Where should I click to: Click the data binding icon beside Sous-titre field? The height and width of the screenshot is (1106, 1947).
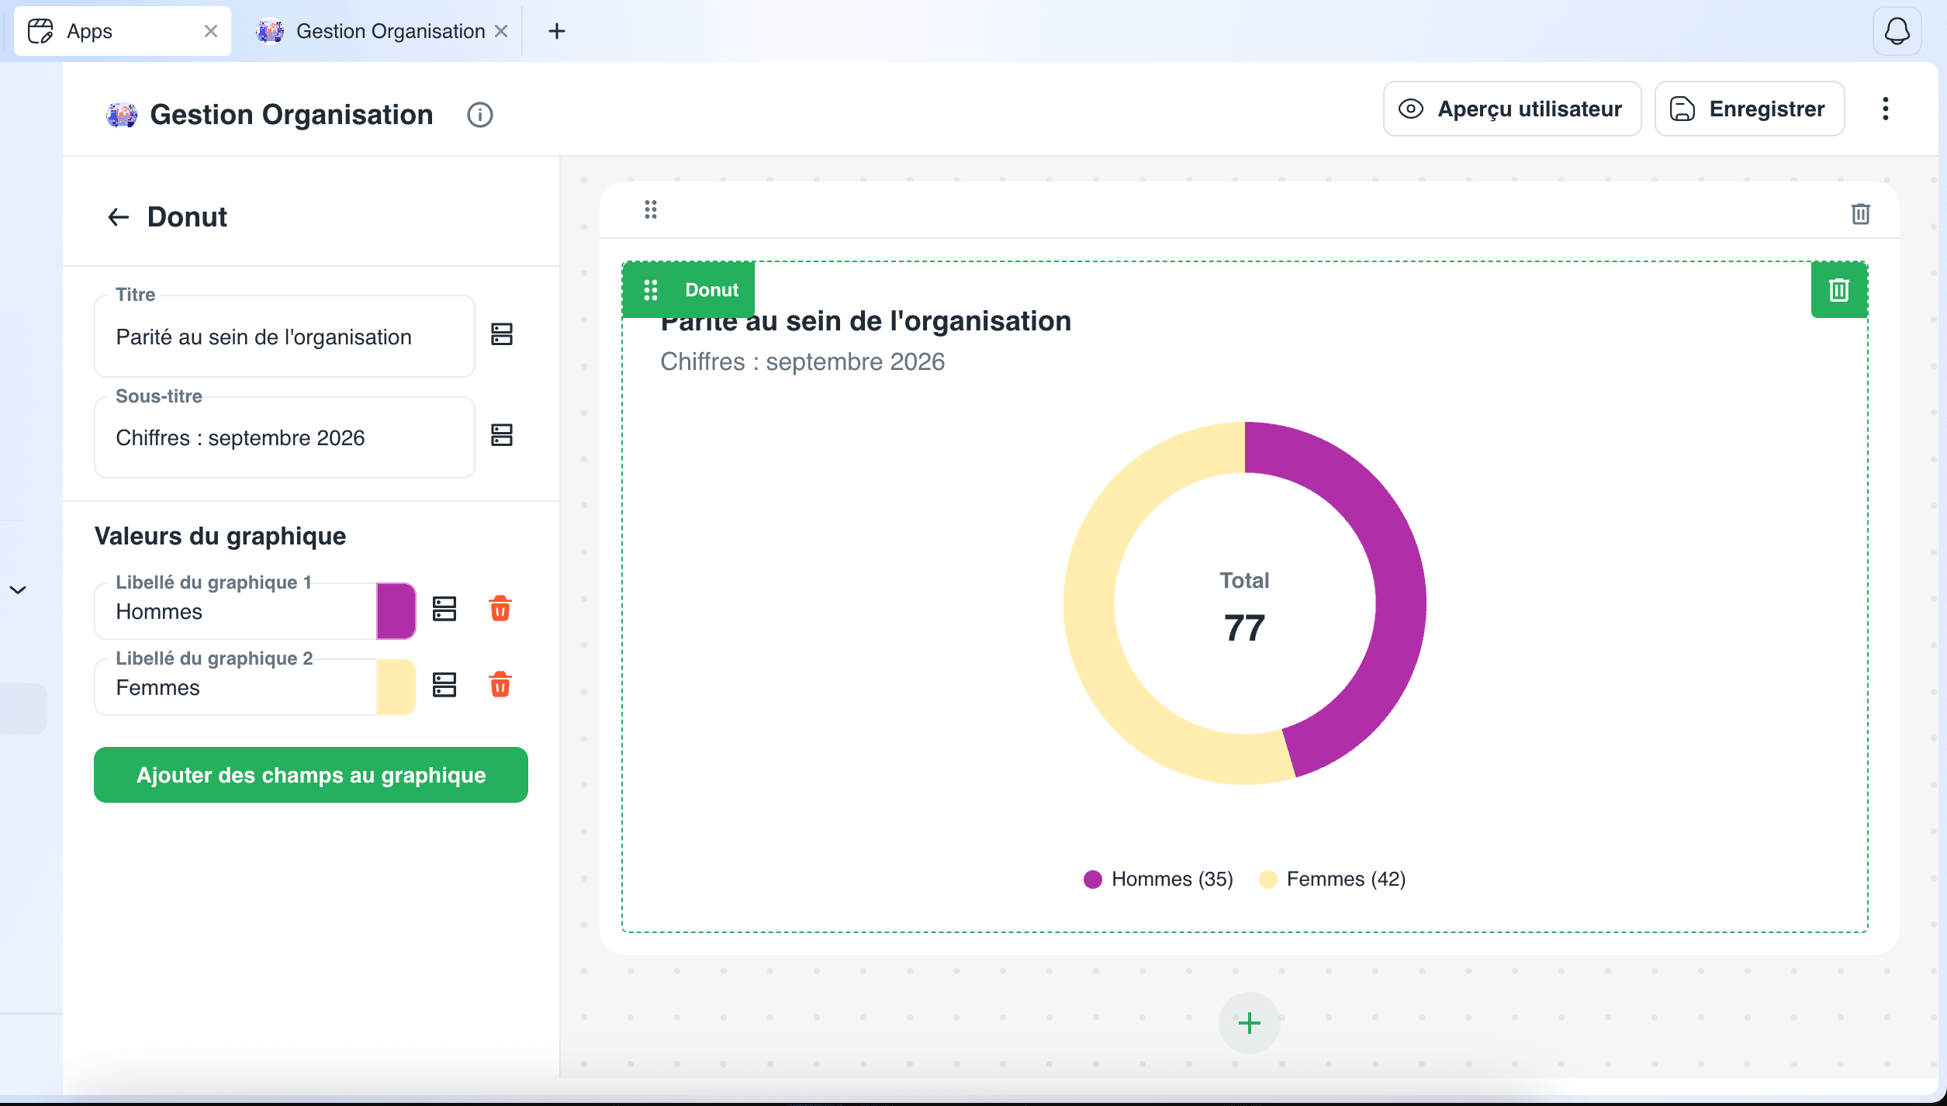coord(502,435)
